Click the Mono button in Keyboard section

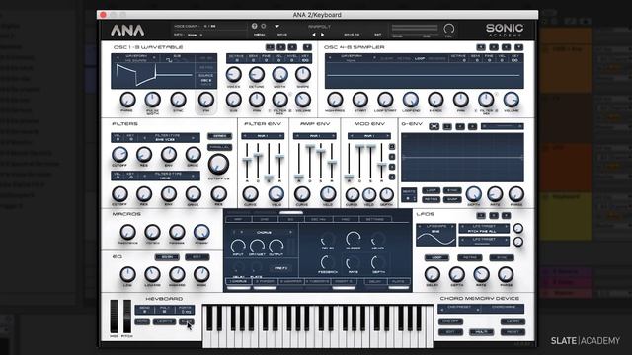point(142,322)
